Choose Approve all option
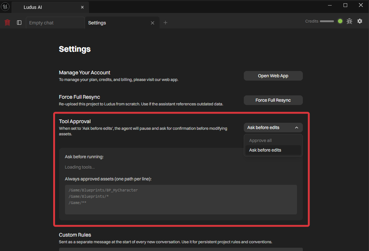This screenshot has height=251, width=369. tap(273, 140)
